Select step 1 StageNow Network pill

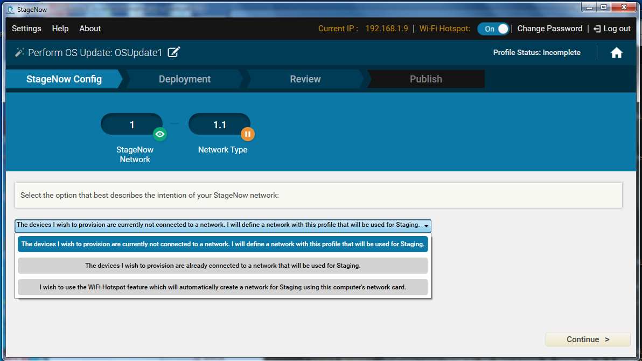pyautogui.click(x=131, y=124)
